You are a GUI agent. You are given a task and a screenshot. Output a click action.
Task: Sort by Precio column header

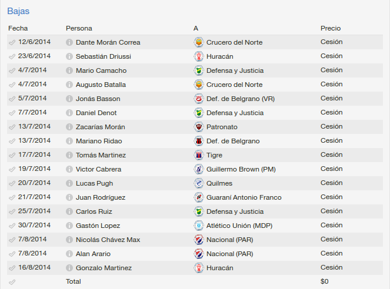[x=331, y=28]
